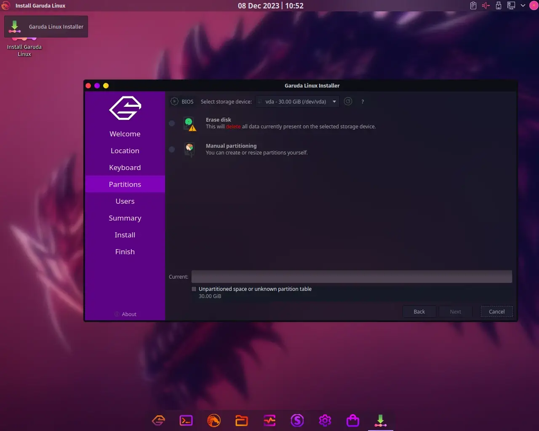Expand hidden system tray icons arrow
Screen dimensions: 539x431
tap(523, 5)
